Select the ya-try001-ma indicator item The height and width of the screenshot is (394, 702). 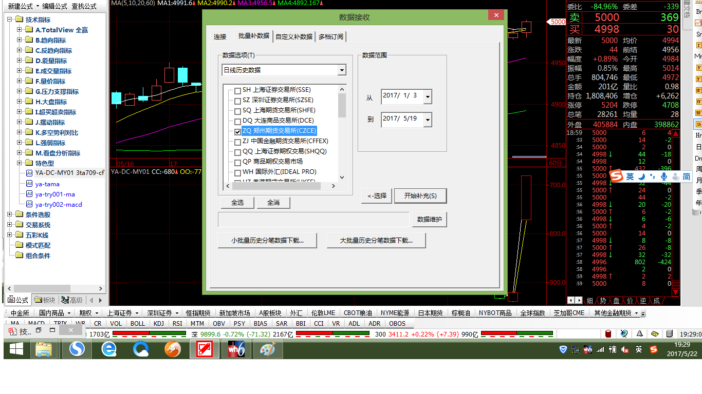pyautogui.click(x=55, y=194)
